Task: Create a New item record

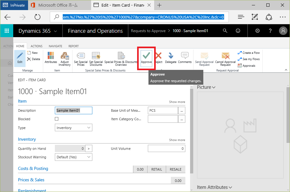Action: 32,53
